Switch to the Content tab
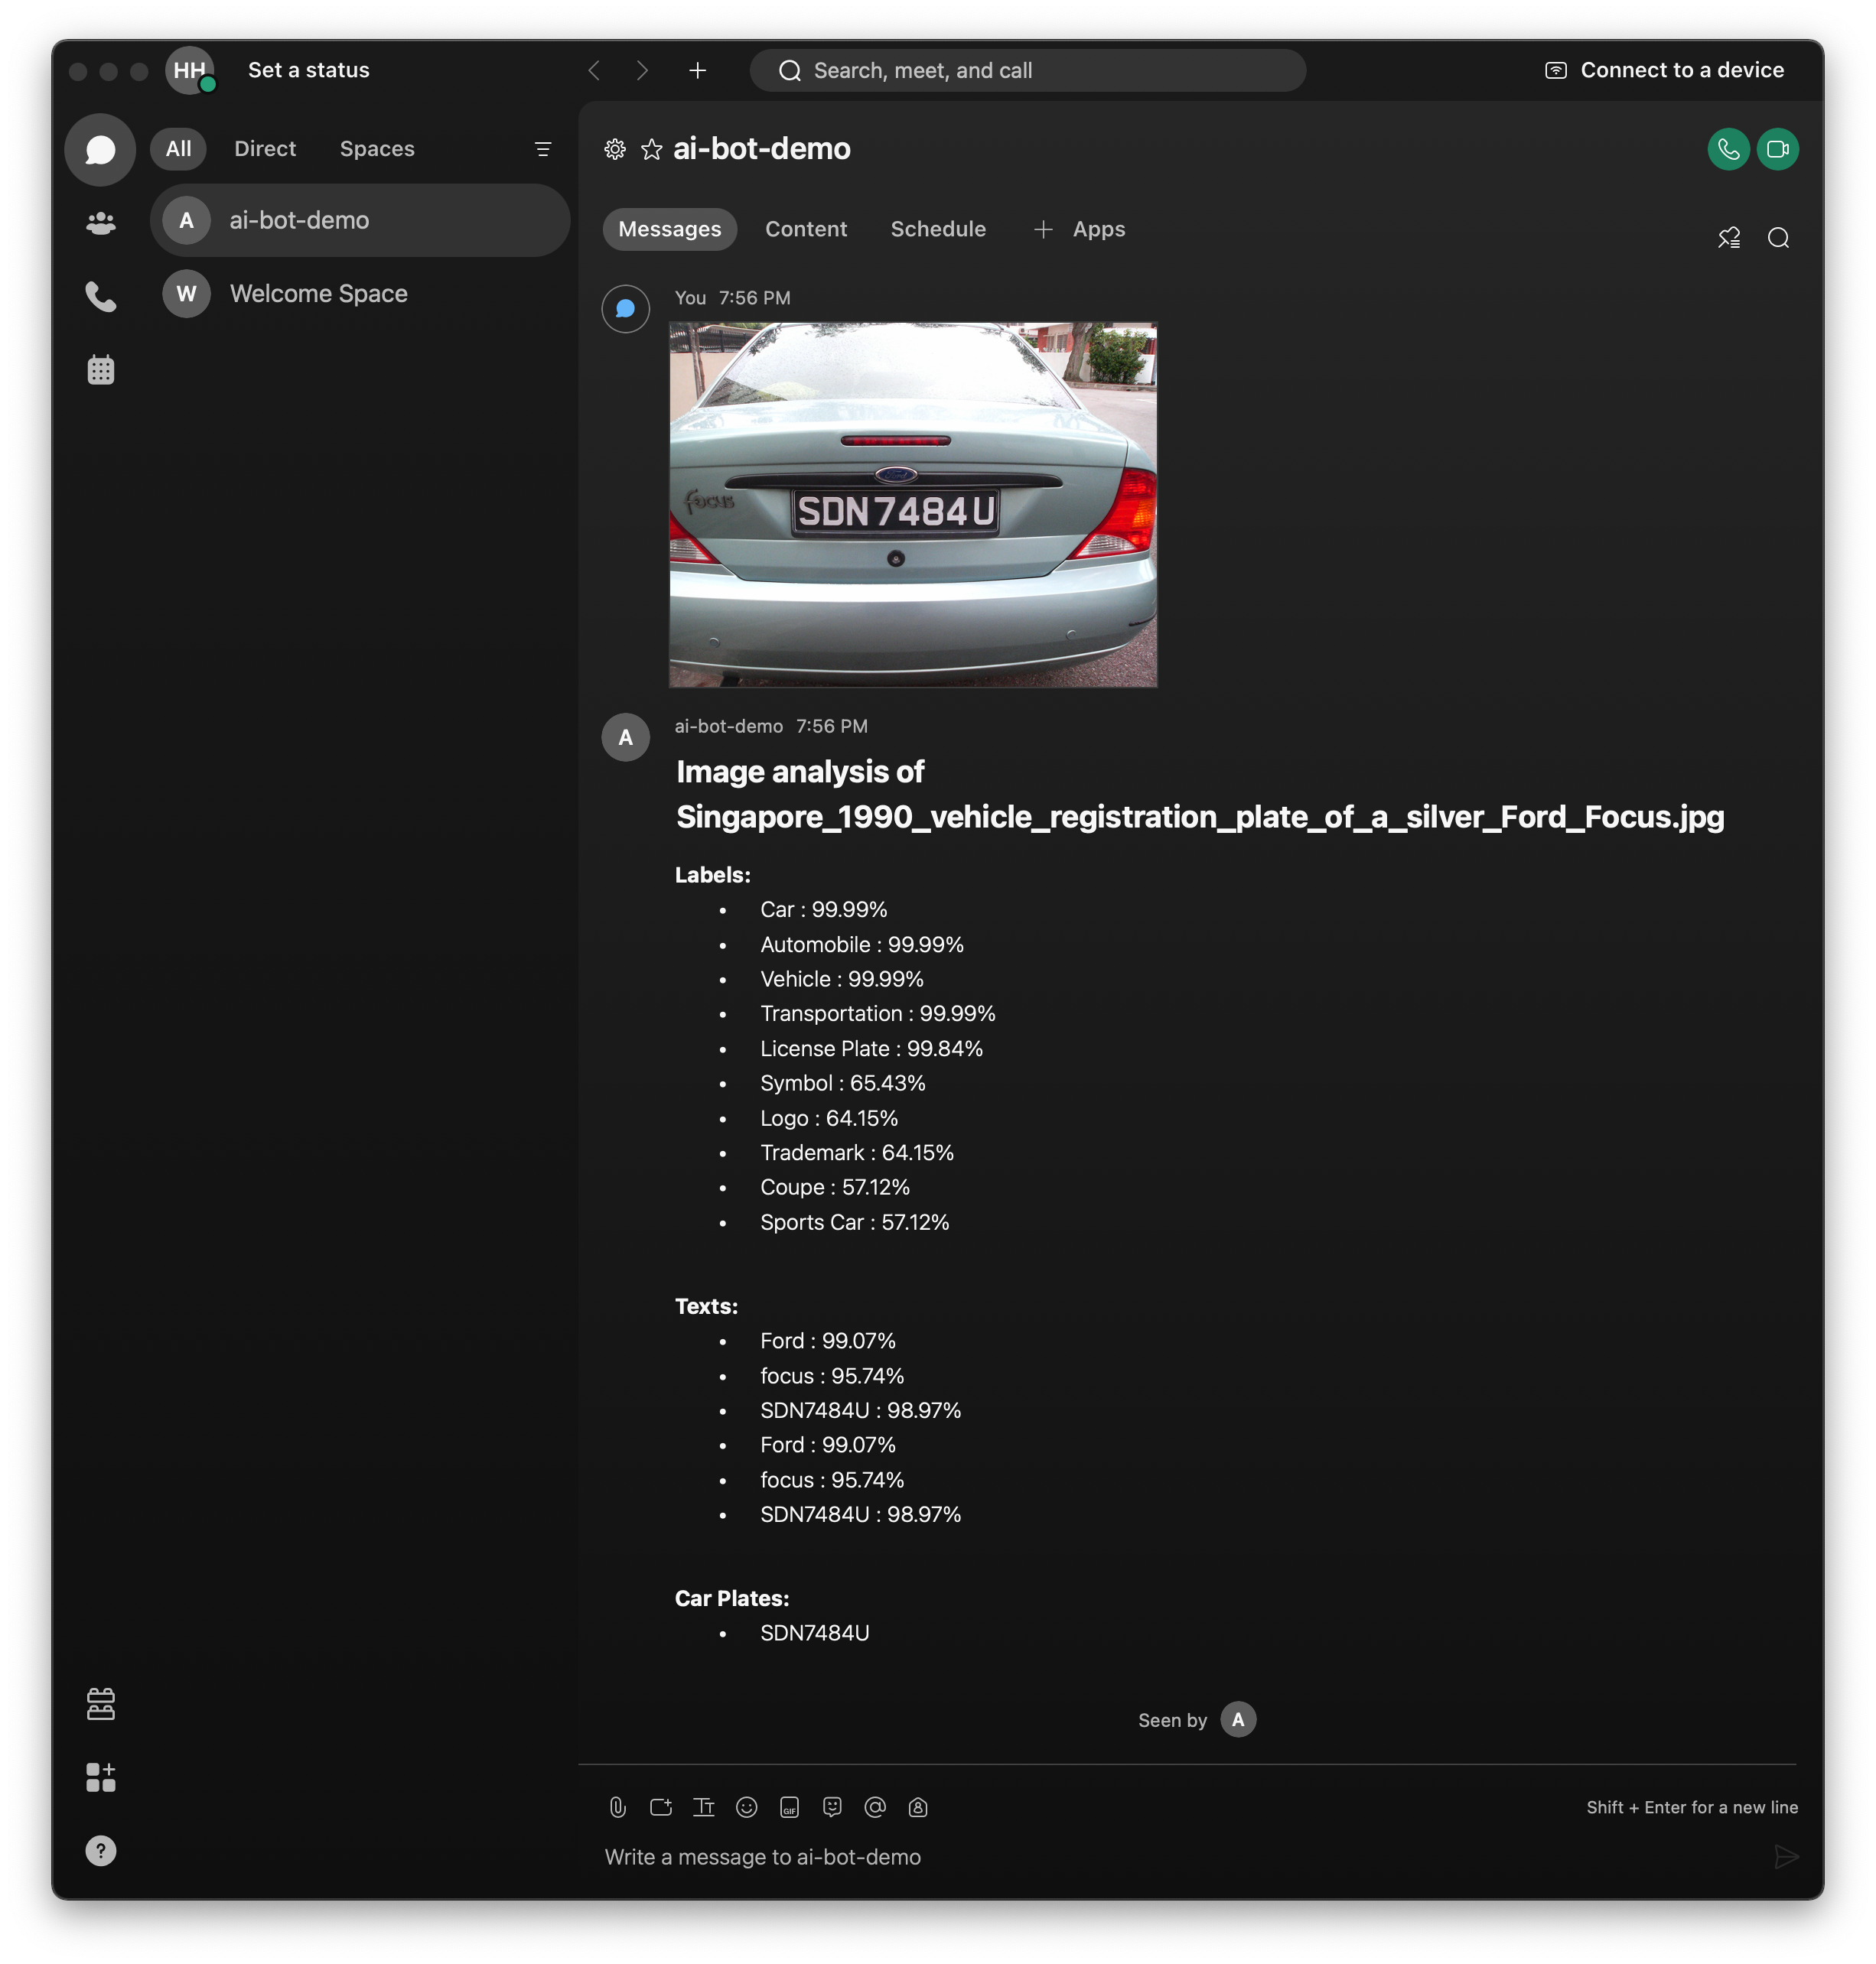The width and height of the screenshot is (1876, 1964). tap(805, 229)
